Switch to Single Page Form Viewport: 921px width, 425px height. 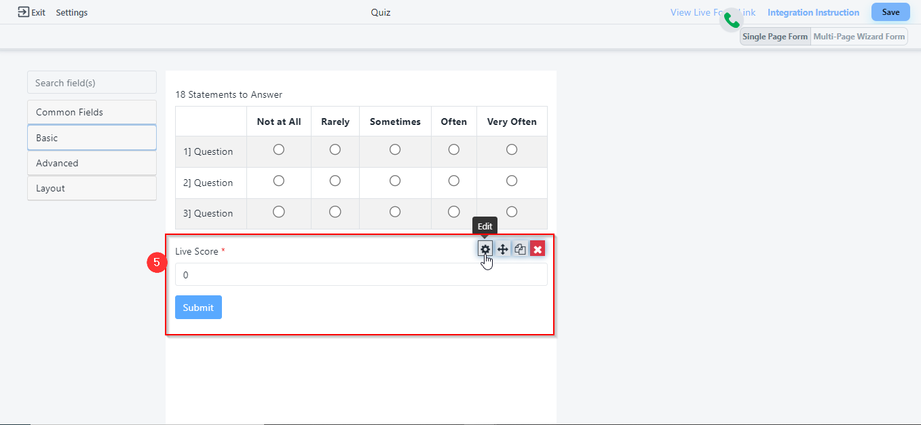coord(775,37)
